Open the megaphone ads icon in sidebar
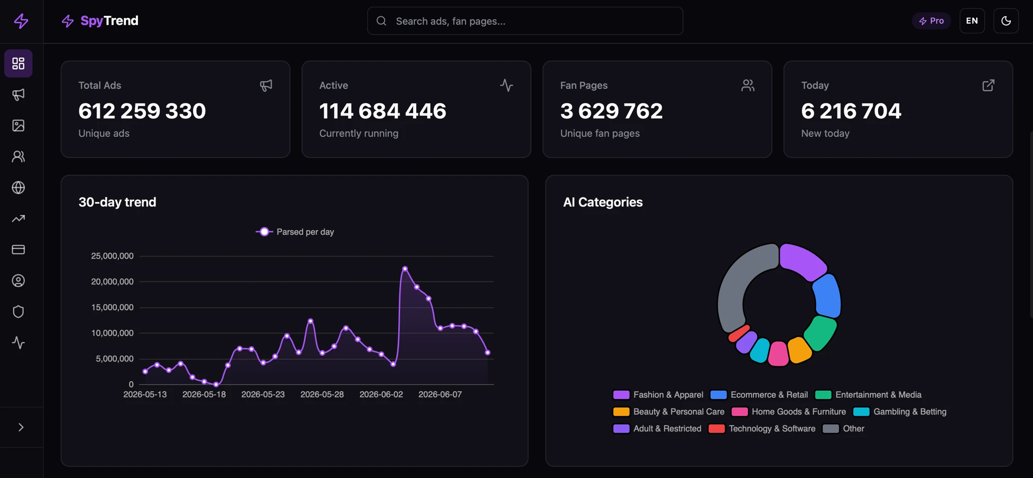The width and height of the screenshot is (1033, 478). coord(18,94)
